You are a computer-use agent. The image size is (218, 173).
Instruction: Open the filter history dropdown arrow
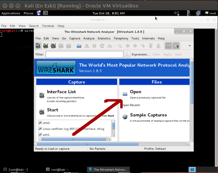coord(127,54)
